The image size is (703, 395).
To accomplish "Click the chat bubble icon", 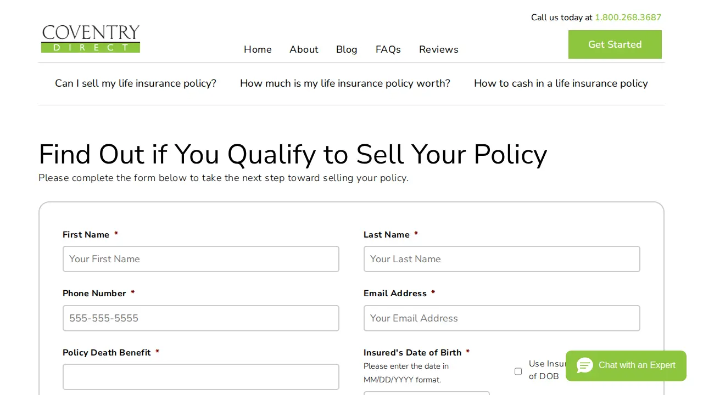I will tap(585, 365).
